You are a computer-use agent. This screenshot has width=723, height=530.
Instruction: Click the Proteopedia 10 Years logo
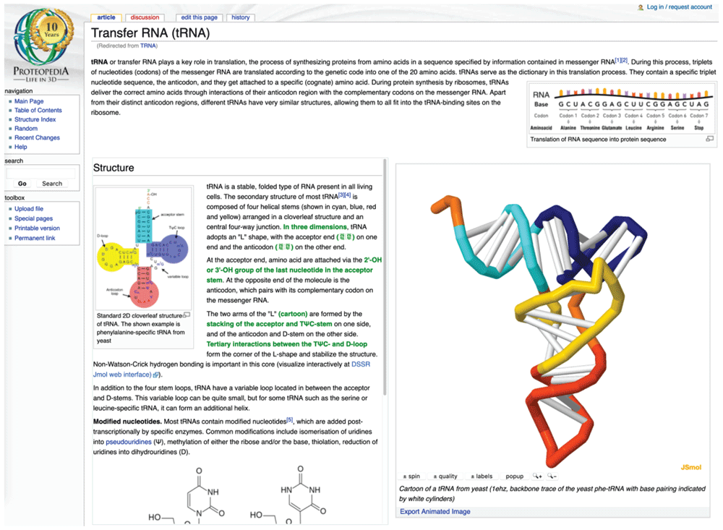pyautogui.click(x=42, y=46)
